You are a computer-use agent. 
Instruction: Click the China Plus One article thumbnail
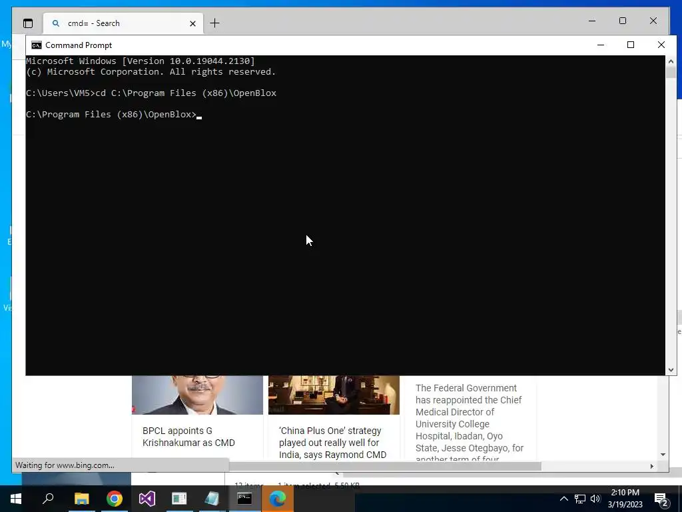click(x=334, y=395)
